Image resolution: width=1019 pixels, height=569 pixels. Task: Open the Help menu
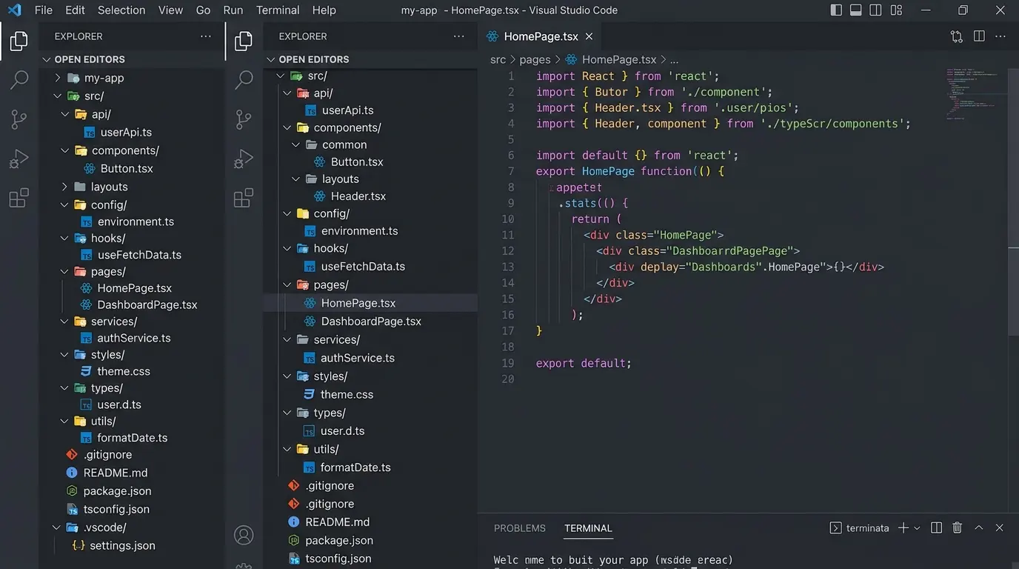click(x=324, y=10)
